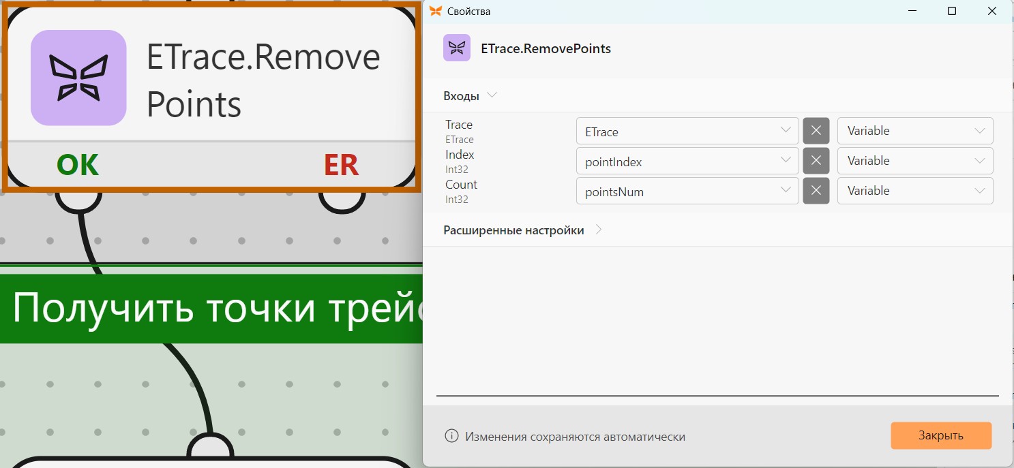The width and height of the screenshot is (1014, 468).
Task: Open the pointIndex value dropdown
Action: coord(687,161)
